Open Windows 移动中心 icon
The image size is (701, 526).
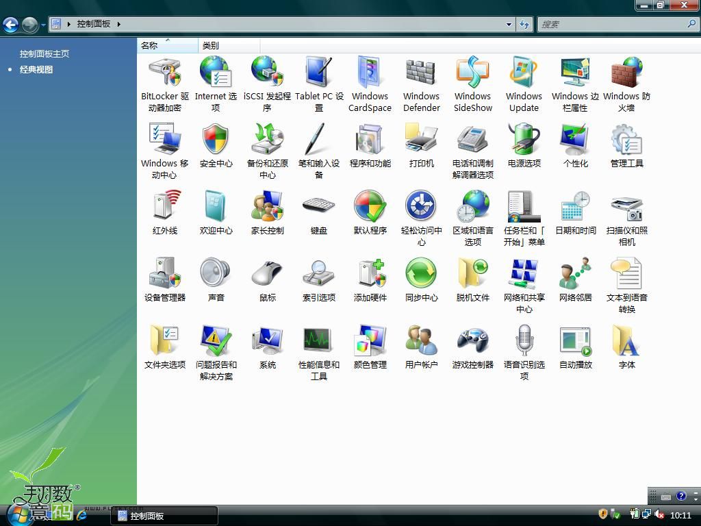(x=164, y=138)
